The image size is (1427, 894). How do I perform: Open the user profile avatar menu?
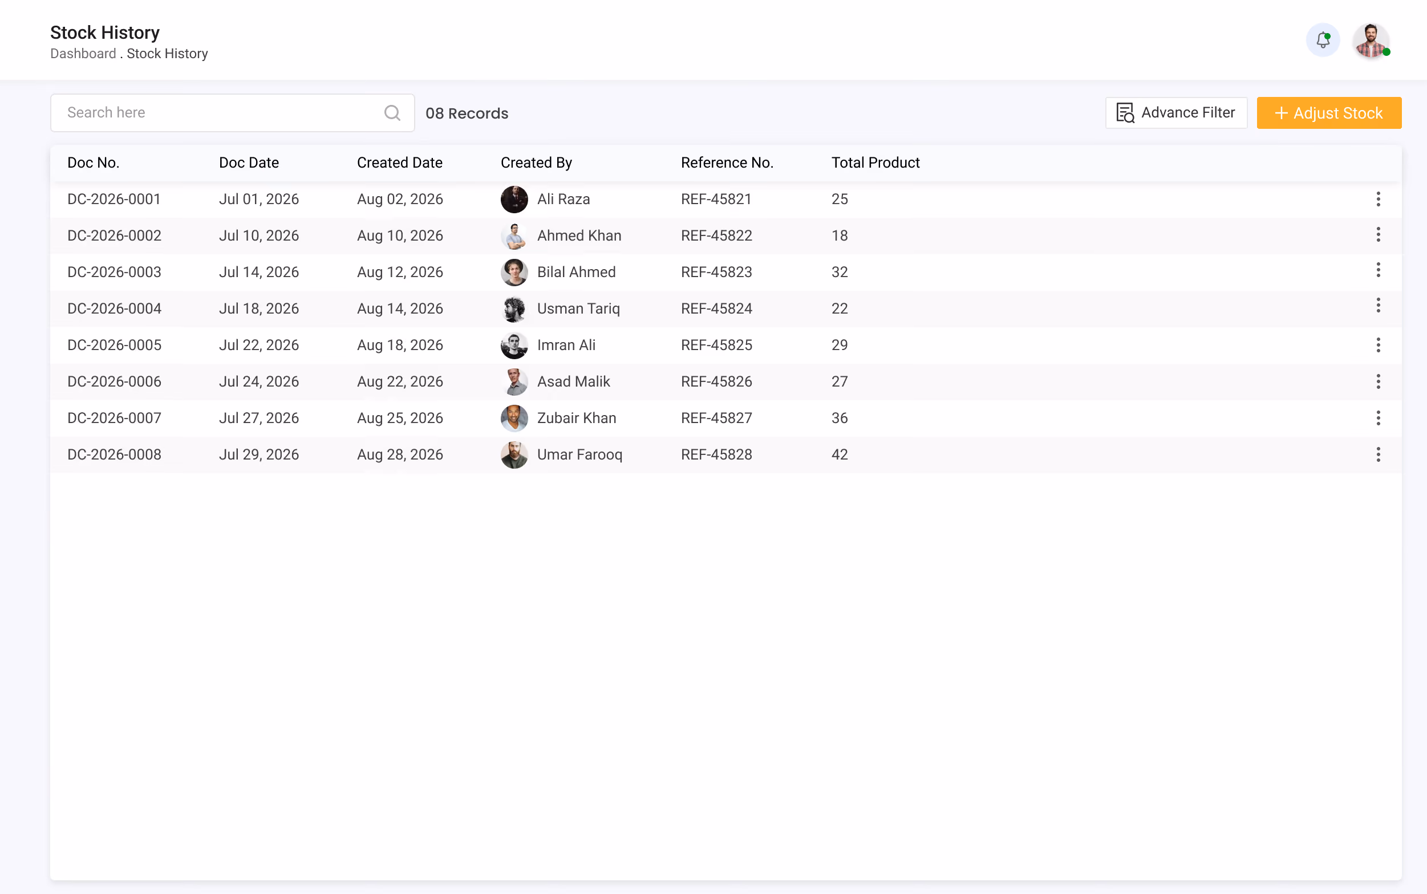1371,40
